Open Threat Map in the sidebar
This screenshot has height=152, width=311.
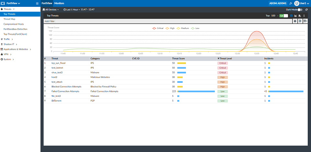9,19
